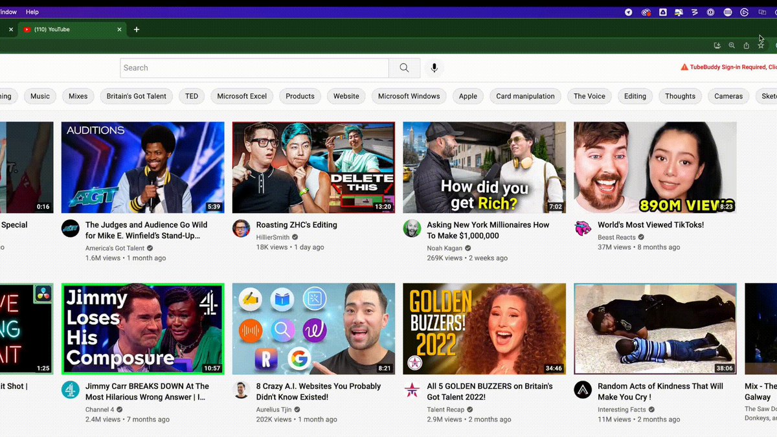Click the monitor with flag menu bar icon
This screenshot has height=437, width=777.
[679, 12]
